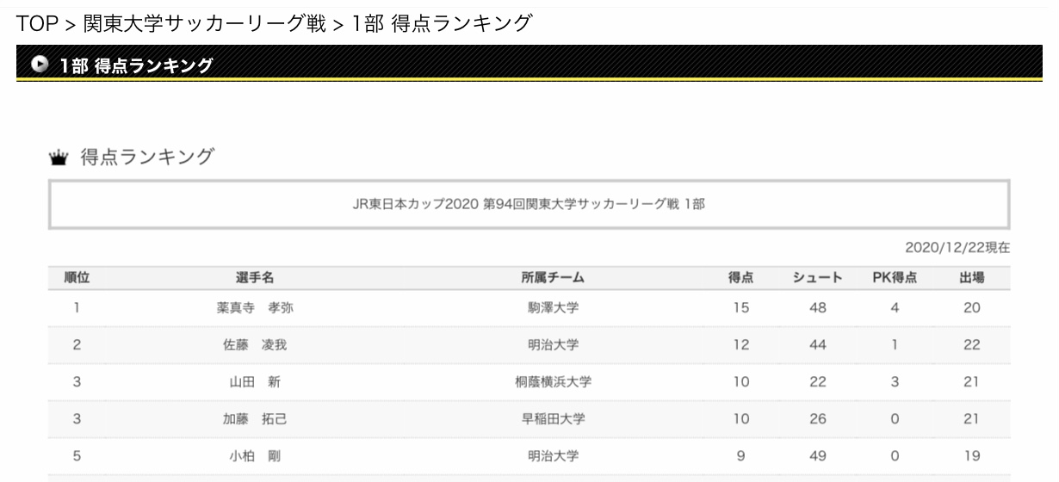Click player name 佐藤 凌我
The image size is (1059, 482).
point(256,346)
